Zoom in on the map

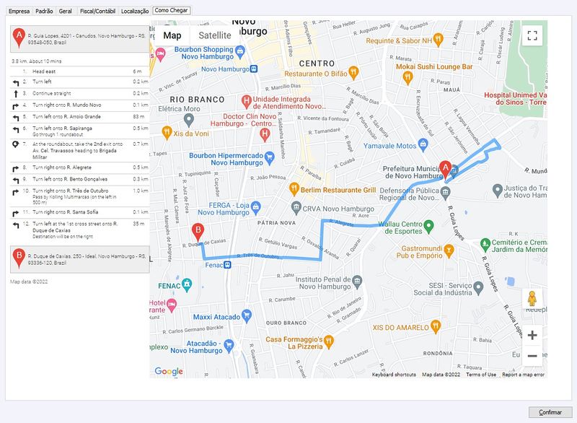[532, 335]
